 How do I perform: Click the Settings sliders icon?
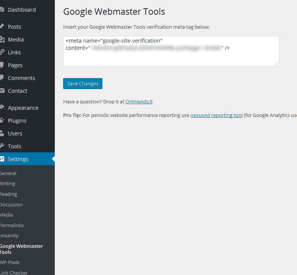pyautogui.click(x=2, y=159)
